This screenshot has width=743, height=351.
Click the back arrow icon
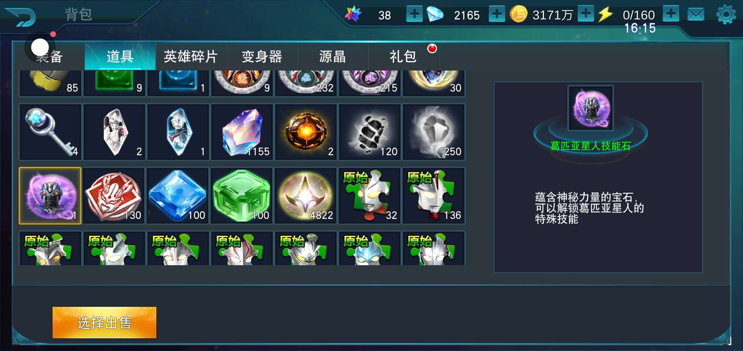click(x=21, y=17)
